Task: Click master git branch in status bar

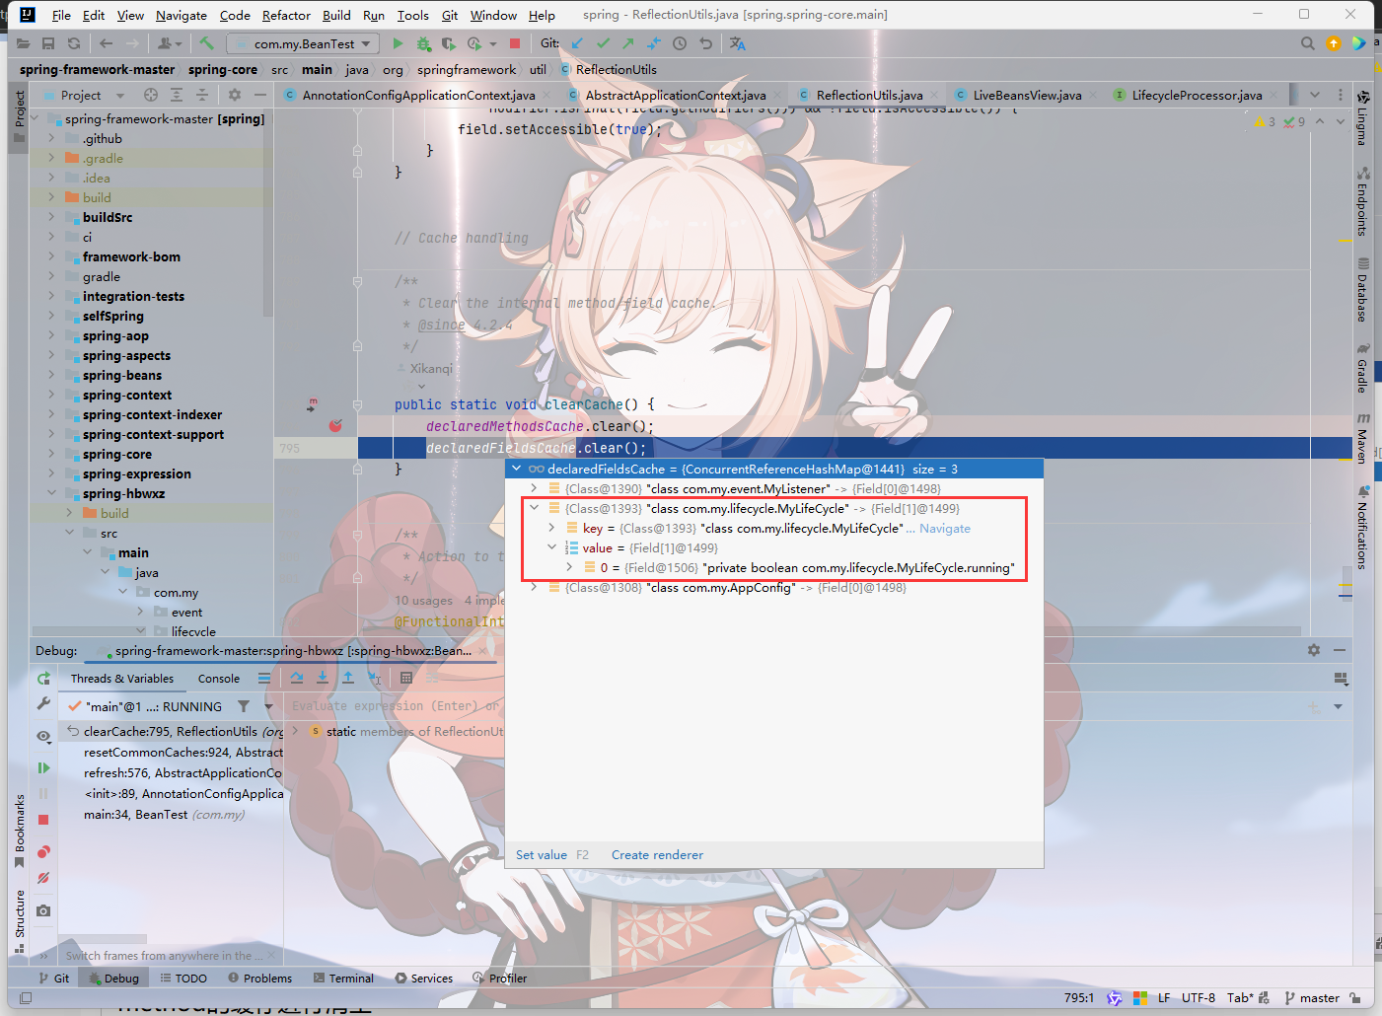Action: coord(1312,998)
